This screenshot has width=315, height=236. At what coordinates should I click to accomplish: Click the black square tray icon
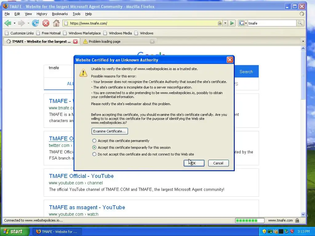click(x=281, y=231)
